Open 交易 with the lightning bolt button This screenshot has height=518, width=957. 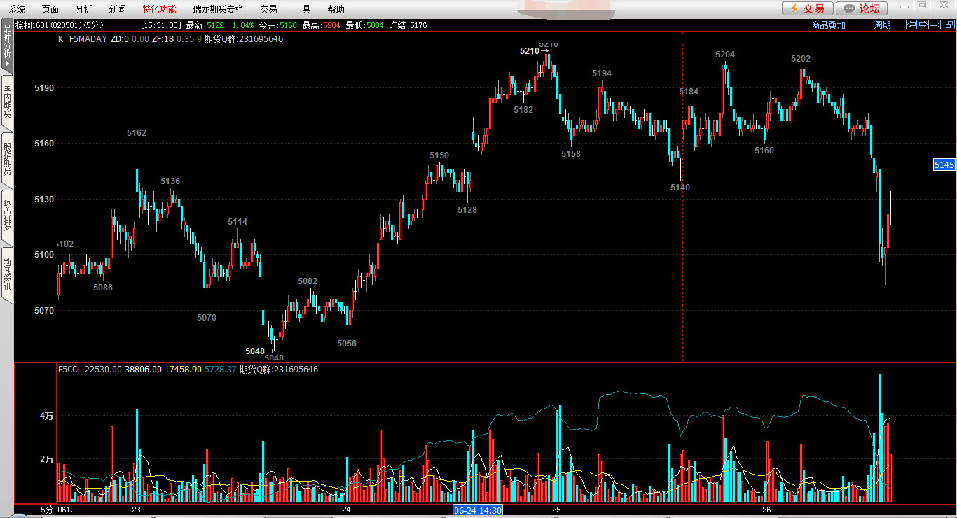(807, 8)
